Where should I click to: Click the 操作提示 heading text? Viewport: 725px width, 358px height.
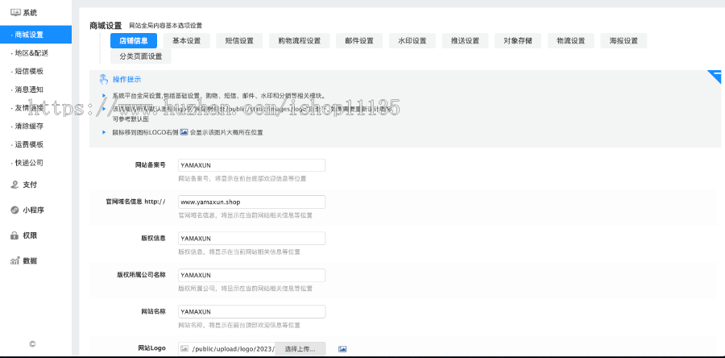(127, 80)
